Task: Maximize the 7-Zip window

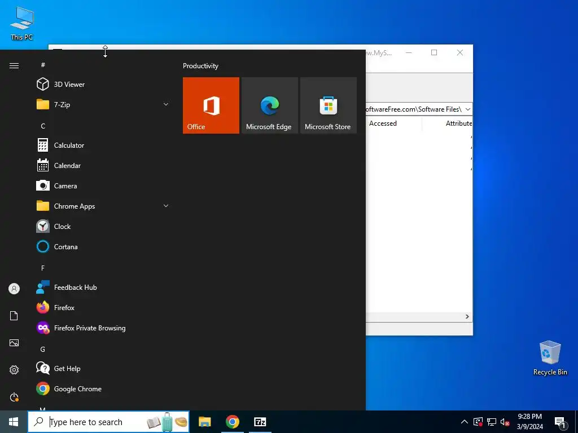Action: click(x=434, y=52)
